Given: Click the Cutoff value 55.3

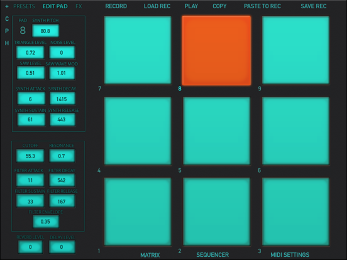Looking at the screenshot, I should tap(30, 156).
